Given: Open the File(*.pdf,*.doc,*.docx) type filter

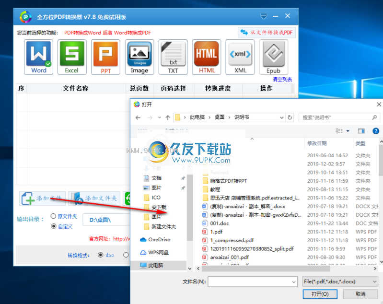Looking at the screenshot, I should [x=340, y=281].
